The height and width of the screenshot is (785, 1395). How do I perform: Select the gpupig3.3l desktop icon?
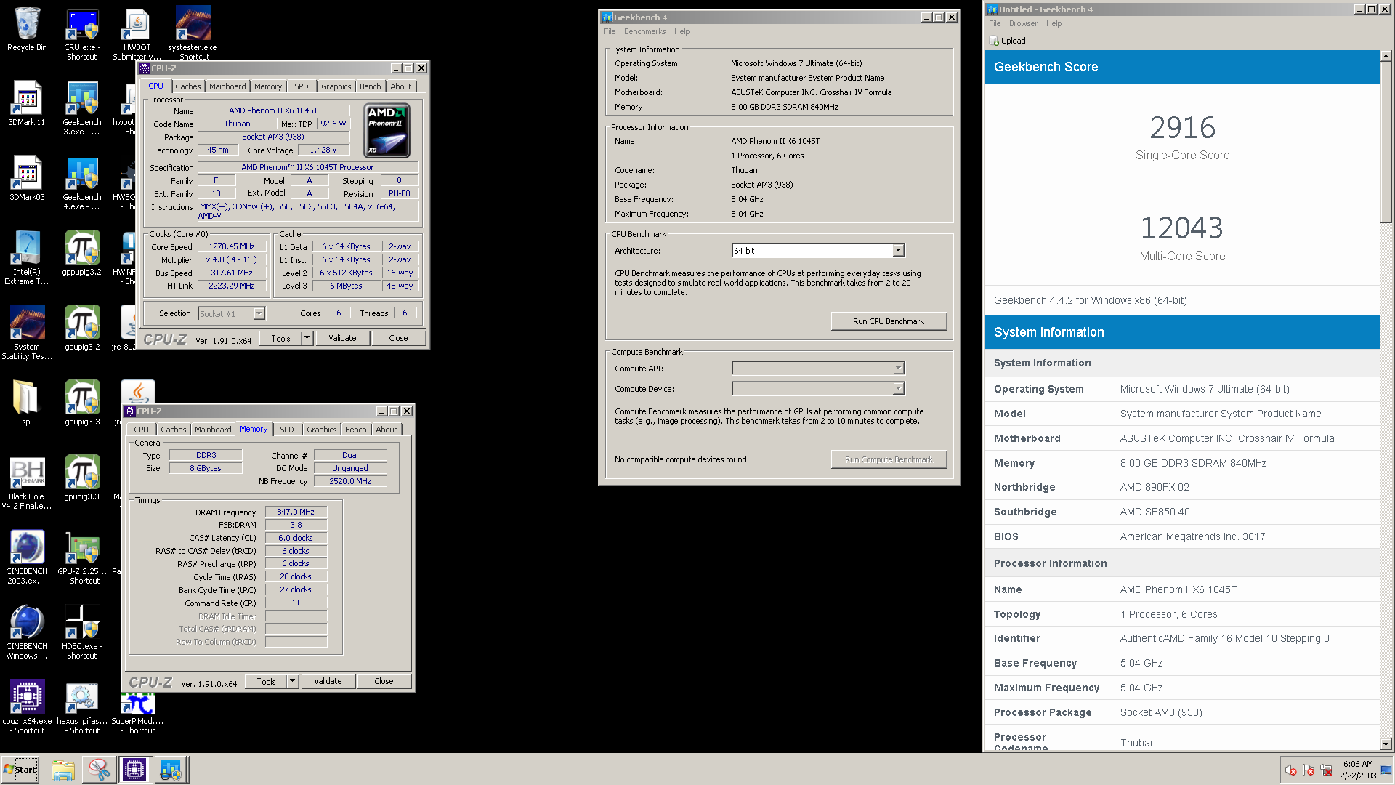point(82,478)
